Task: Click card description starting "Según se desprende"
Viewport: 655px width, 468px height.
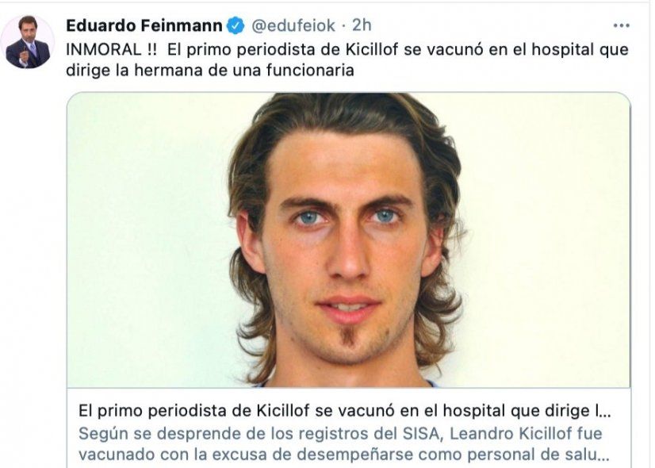Action: [x=340, y=433]
